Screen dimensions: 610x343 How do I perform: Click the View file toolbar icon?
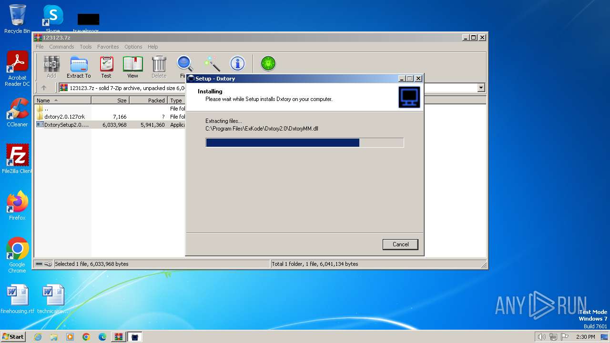(x=132, y=67)
